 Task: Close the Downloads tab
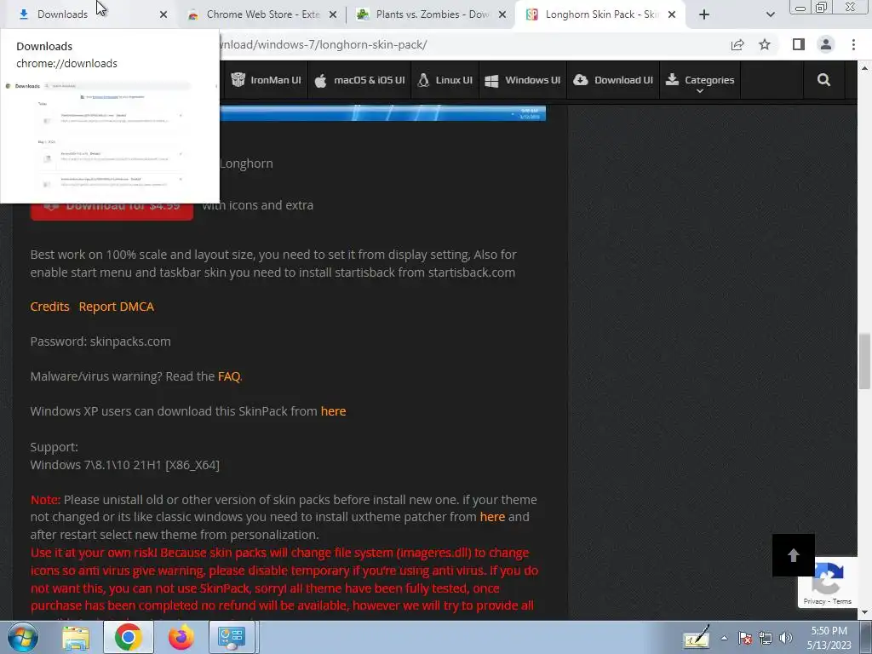tap(163, 15)
